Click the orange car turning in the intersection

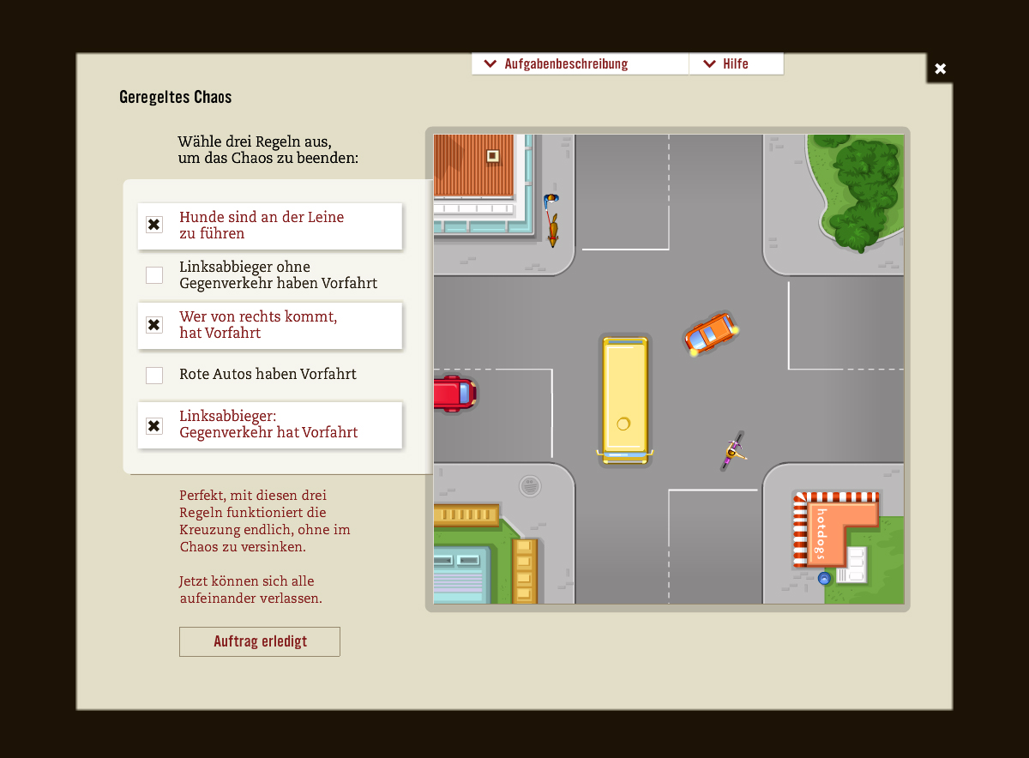tap(711, 334)
